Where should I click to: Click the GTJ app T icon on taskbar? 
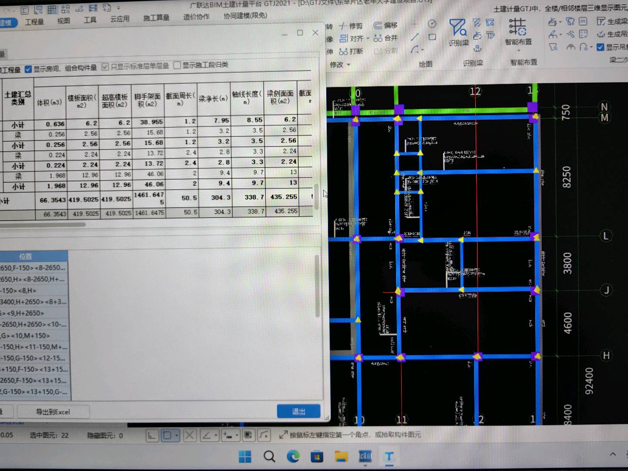(x=389, y=457)
